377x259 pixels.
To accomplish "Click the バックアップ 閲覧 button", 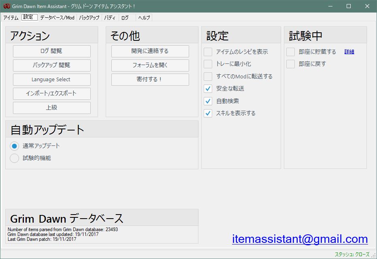I will pyautogui.click(x=52, y=65).
